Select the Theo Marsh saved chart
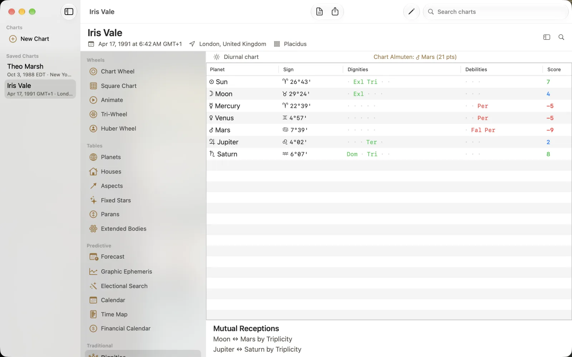The height and width of the screenshot is (357, 572). (40, 70)
